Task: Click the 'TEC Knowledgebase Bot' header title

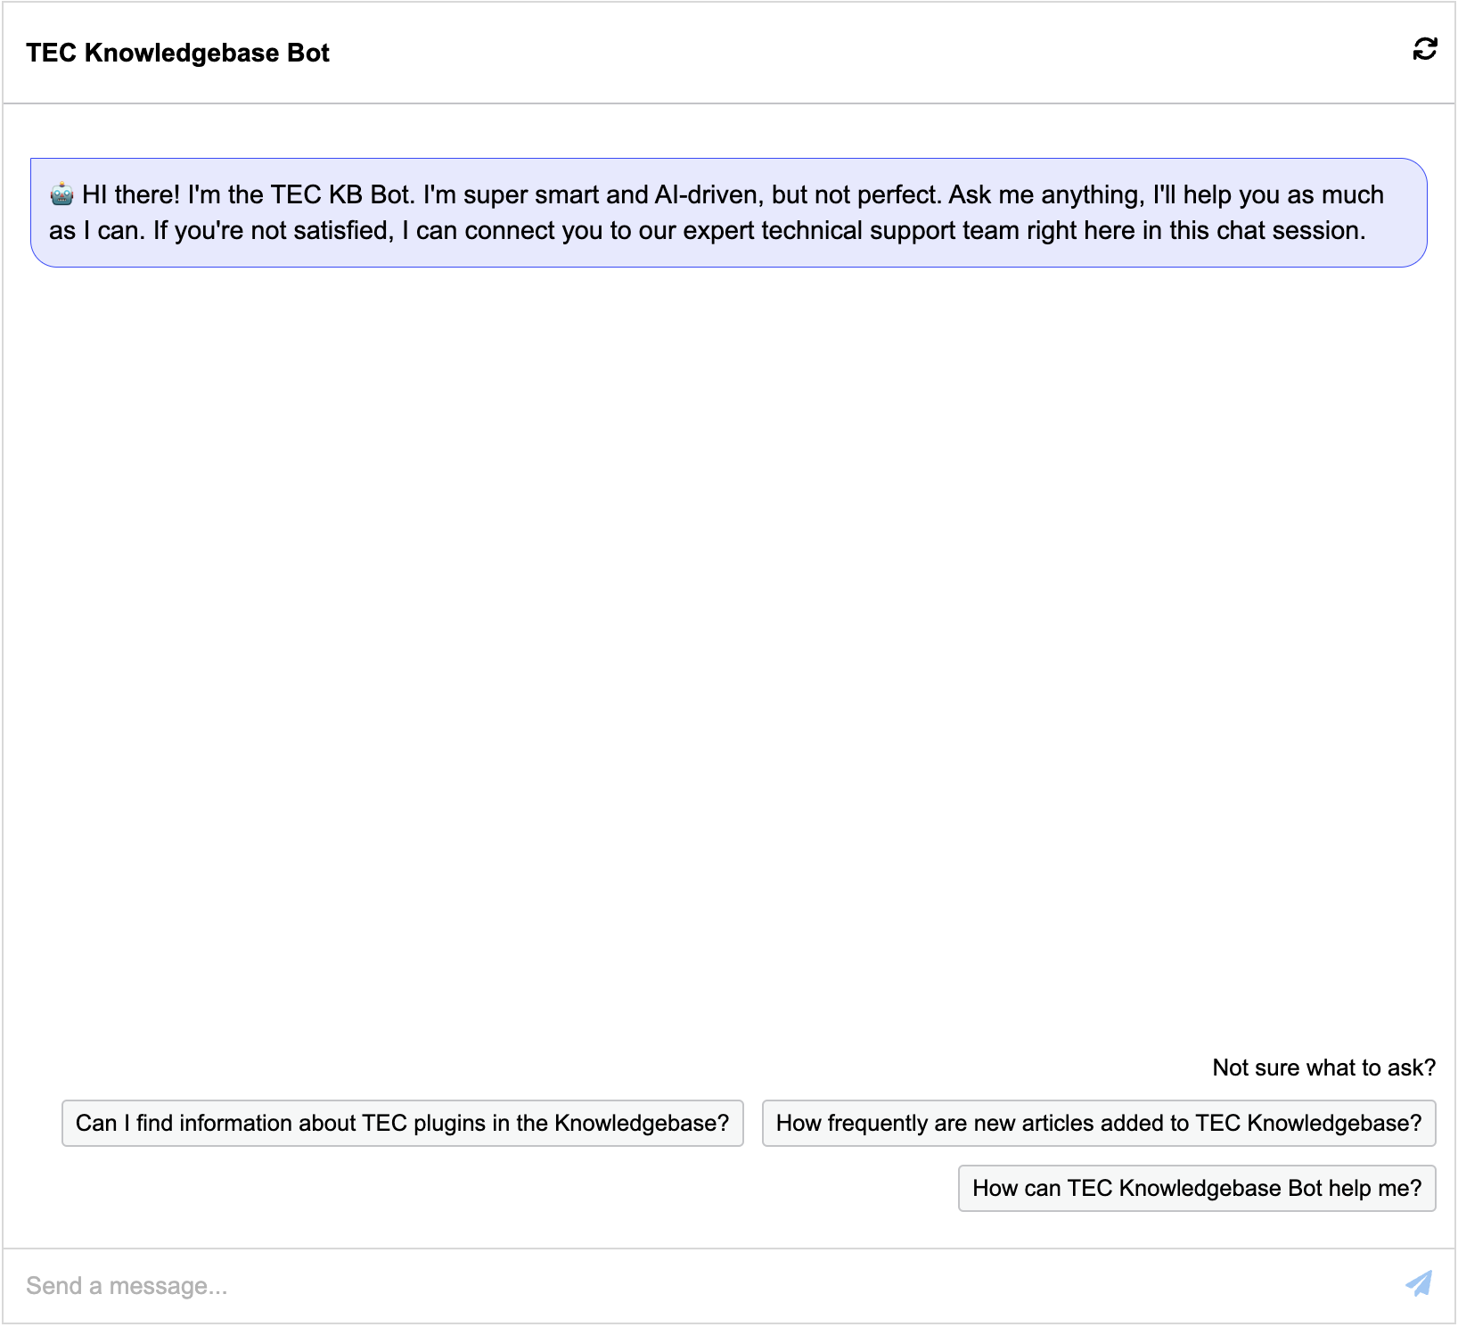Action: pos(177,53)
